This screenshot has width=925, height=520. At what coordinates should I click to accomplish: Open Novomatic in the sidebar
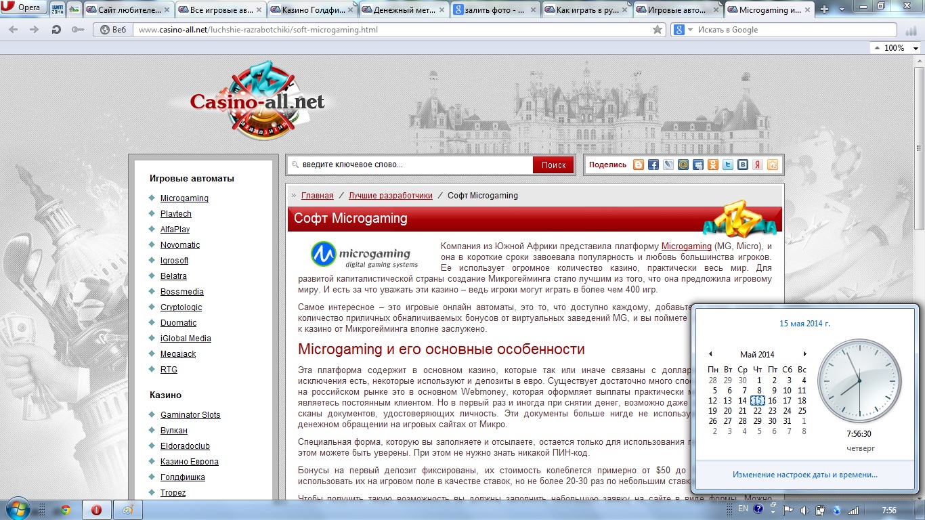coord(180,245)
